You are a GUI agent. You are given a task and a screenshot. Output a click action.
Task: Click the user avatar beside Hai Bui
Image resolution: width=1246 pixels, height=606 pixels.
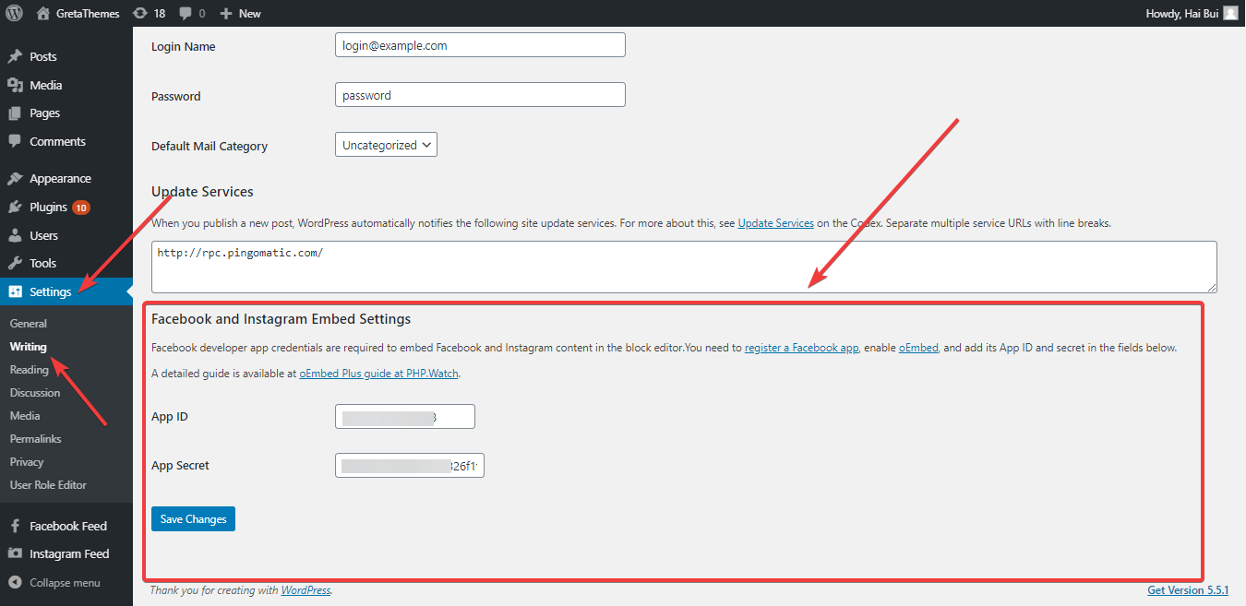pos(1231,13)
